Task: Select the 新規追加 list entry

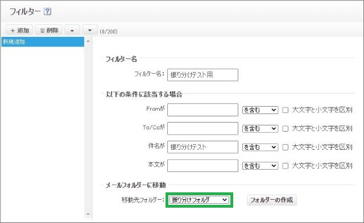Action: tap(43, 42)
